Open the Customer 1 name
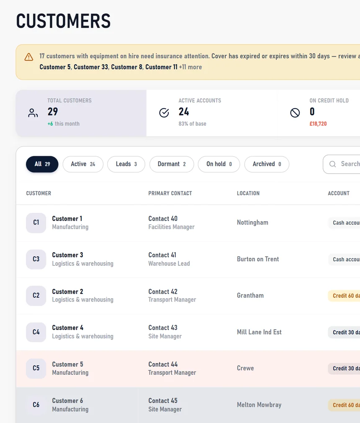Viewport: 360px width, 423px height. [67, 219]
